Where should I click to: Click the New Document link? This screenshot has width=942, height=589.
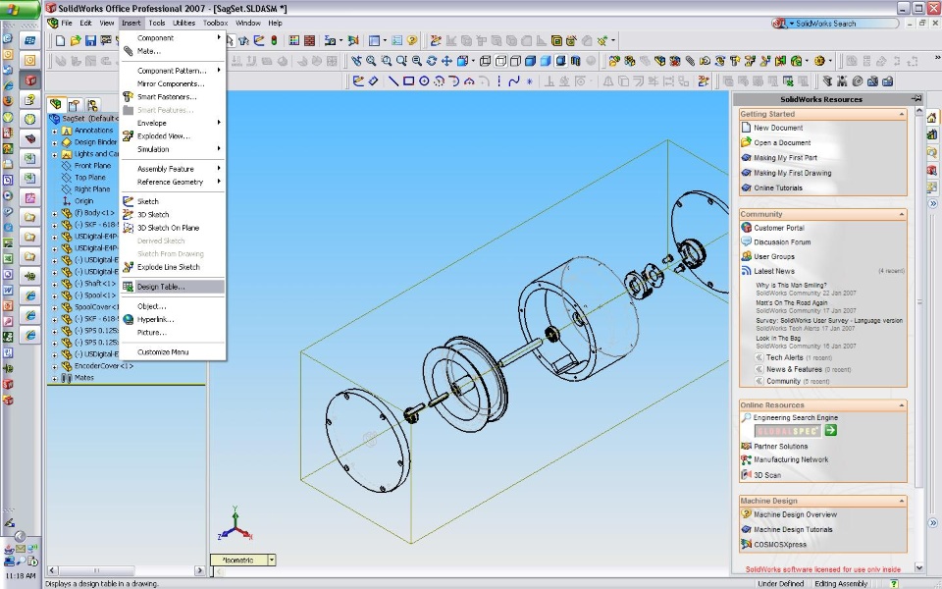coord(778,128)
